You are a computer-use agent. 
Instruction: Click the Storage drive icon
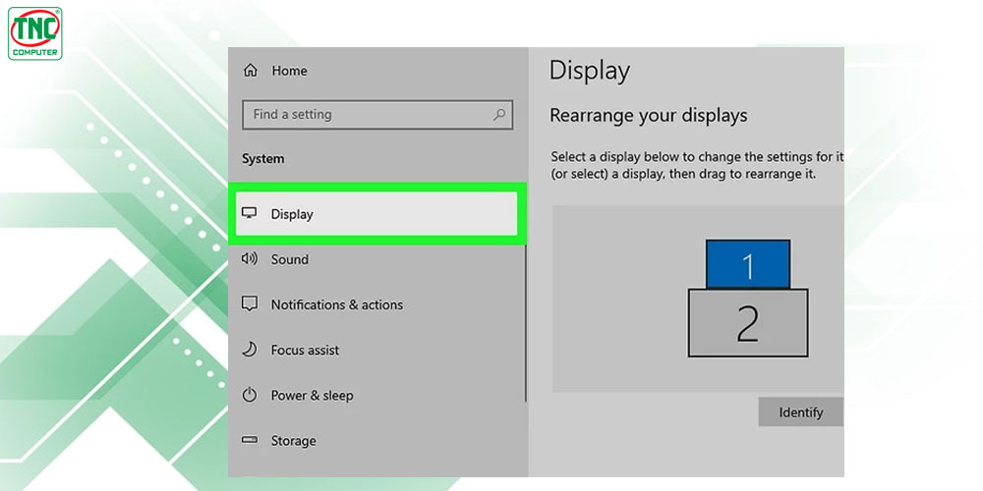coord(250,440)
